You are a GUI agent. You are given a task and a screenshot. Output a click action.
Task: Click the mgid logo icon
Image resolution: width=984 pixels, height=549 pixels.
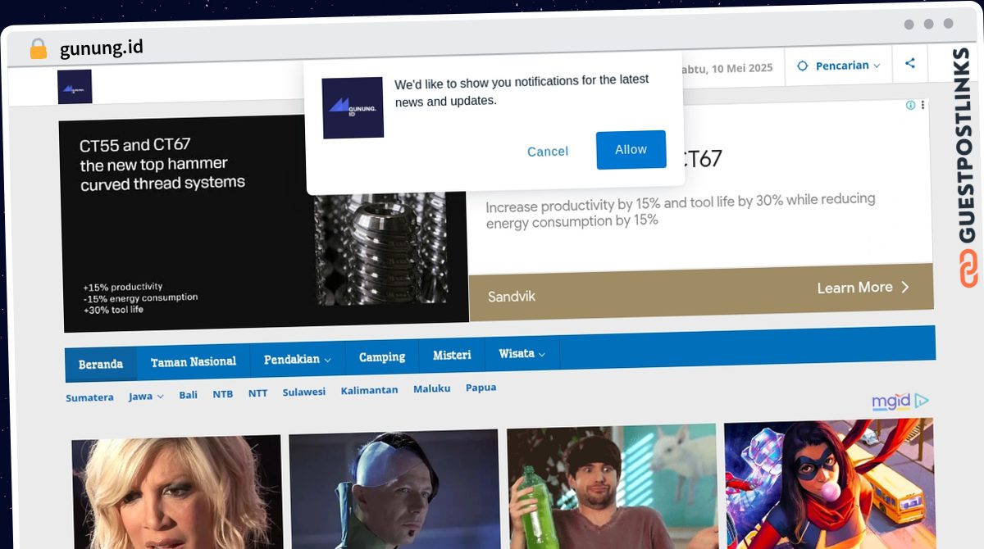[x=900, y=401]
